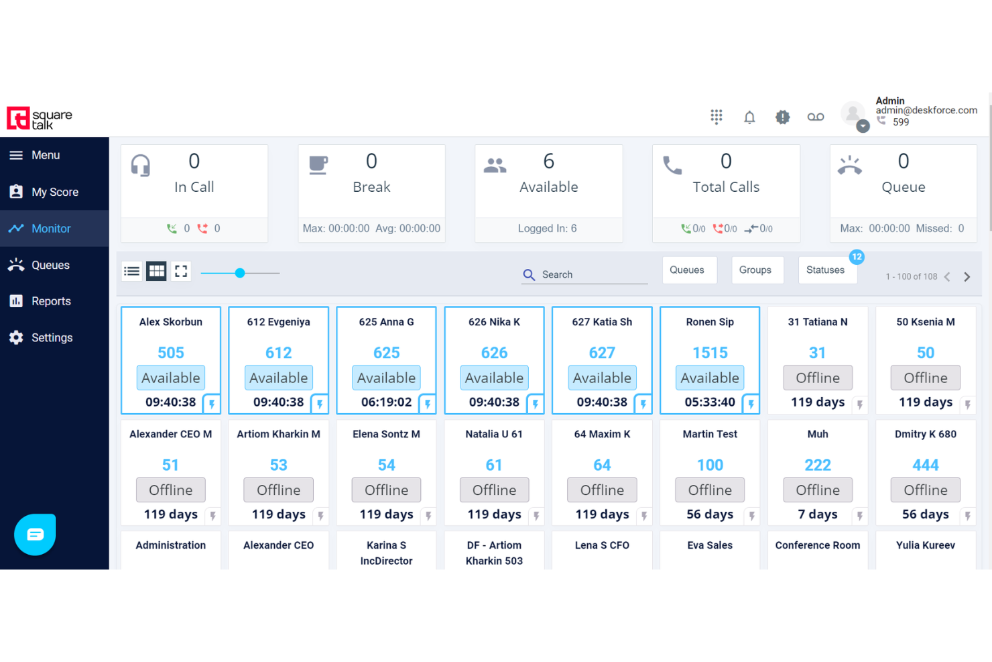Open the apps grid dialpad icon
Screen dimensions: 992x662
tap(717, 117)
